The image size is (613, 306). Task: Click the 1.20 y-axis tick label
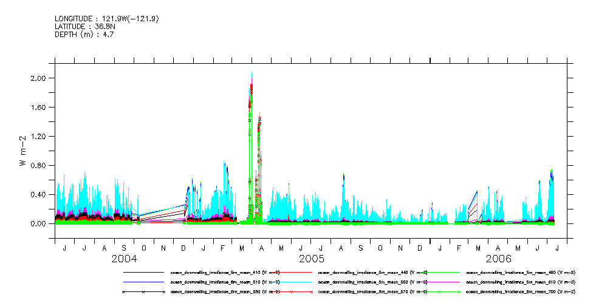coord(38,137)
